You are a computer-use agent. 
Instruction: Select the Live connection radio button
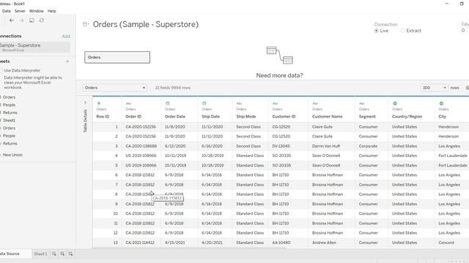[x=376, y=31]
